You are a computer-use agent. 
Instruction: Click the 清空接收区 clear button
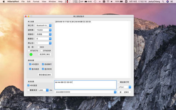(45, 75)
